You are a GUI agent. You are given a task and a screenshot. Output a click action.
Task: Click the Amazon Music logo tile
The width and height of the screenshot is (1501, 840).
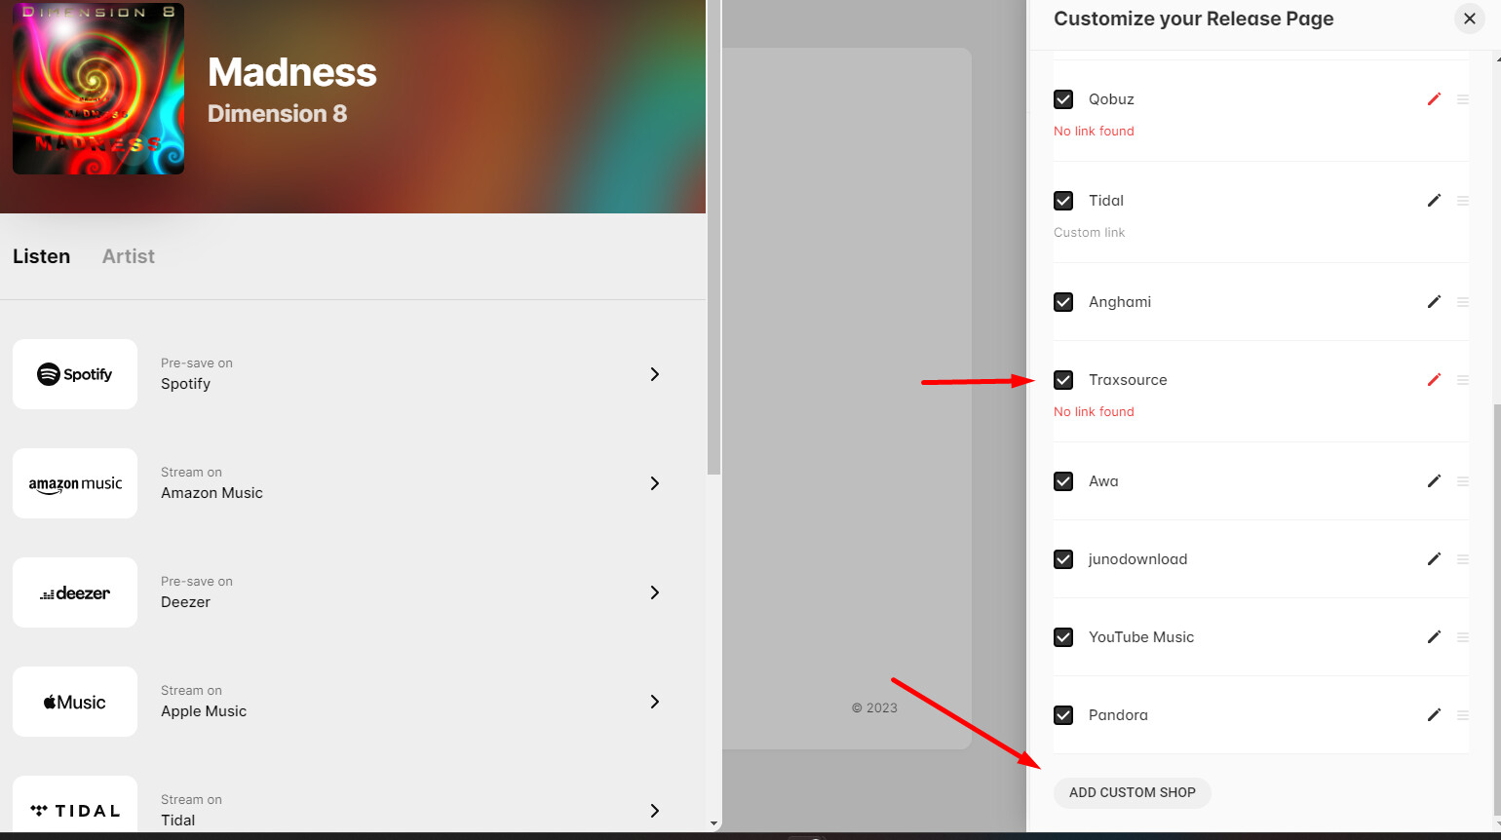pos(75,483)
